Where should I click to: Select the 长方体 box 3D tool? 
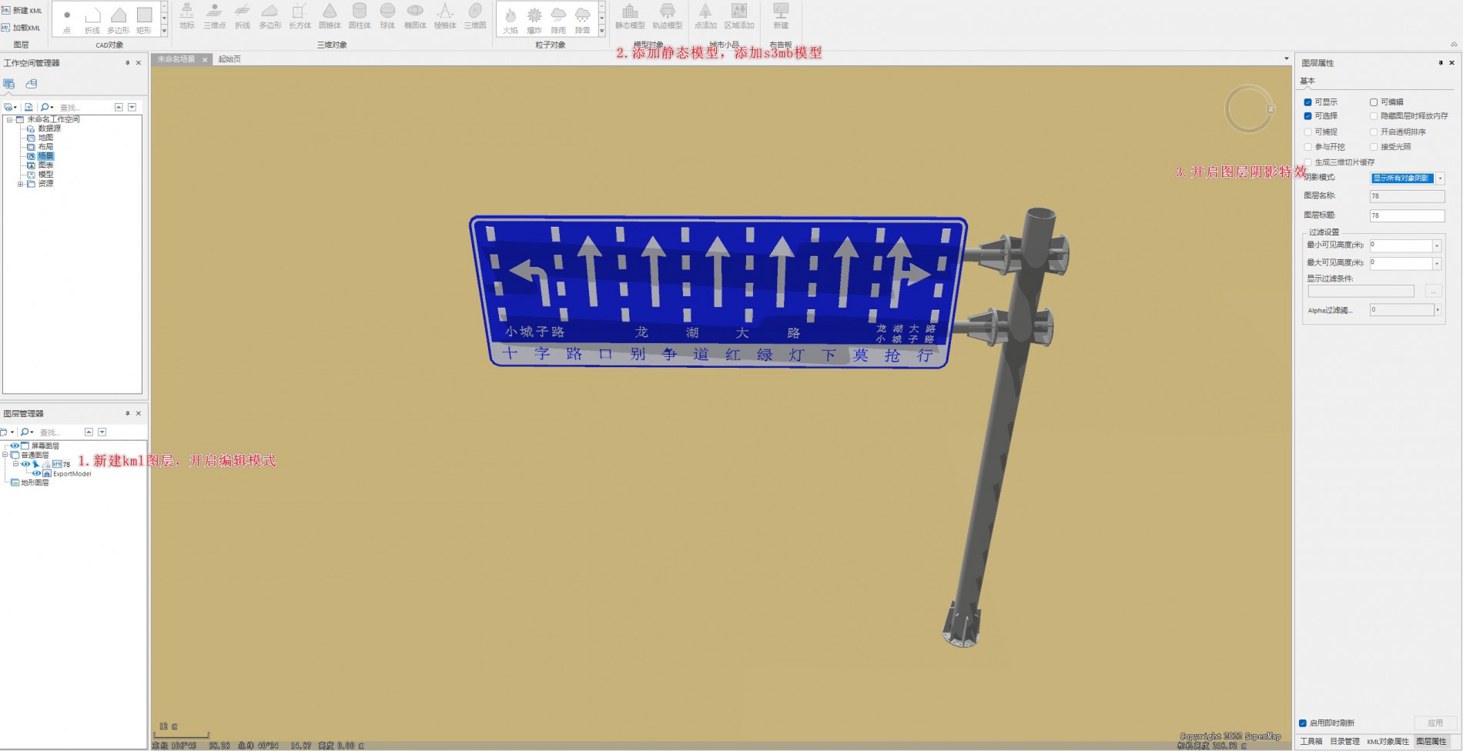click(300, 16)
